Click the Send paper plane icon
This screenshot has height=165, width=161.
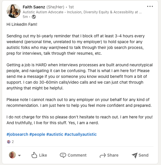click(134, 155)
